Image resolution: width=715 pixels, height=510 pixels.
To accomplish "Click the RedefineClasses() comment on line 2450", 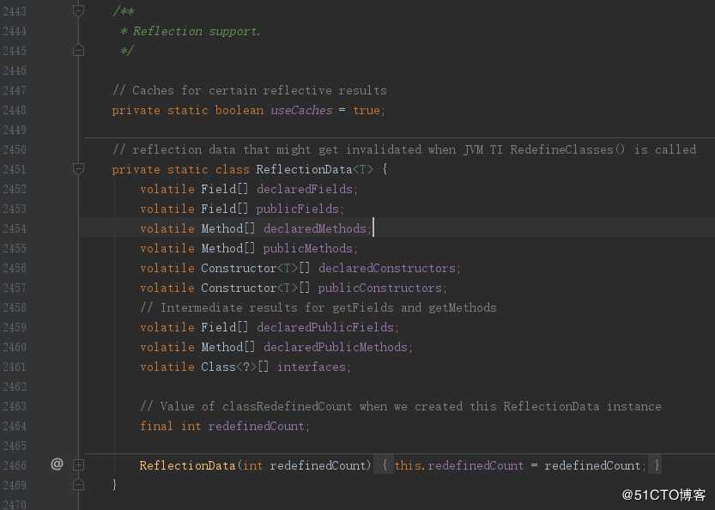I will click(404, 149).
